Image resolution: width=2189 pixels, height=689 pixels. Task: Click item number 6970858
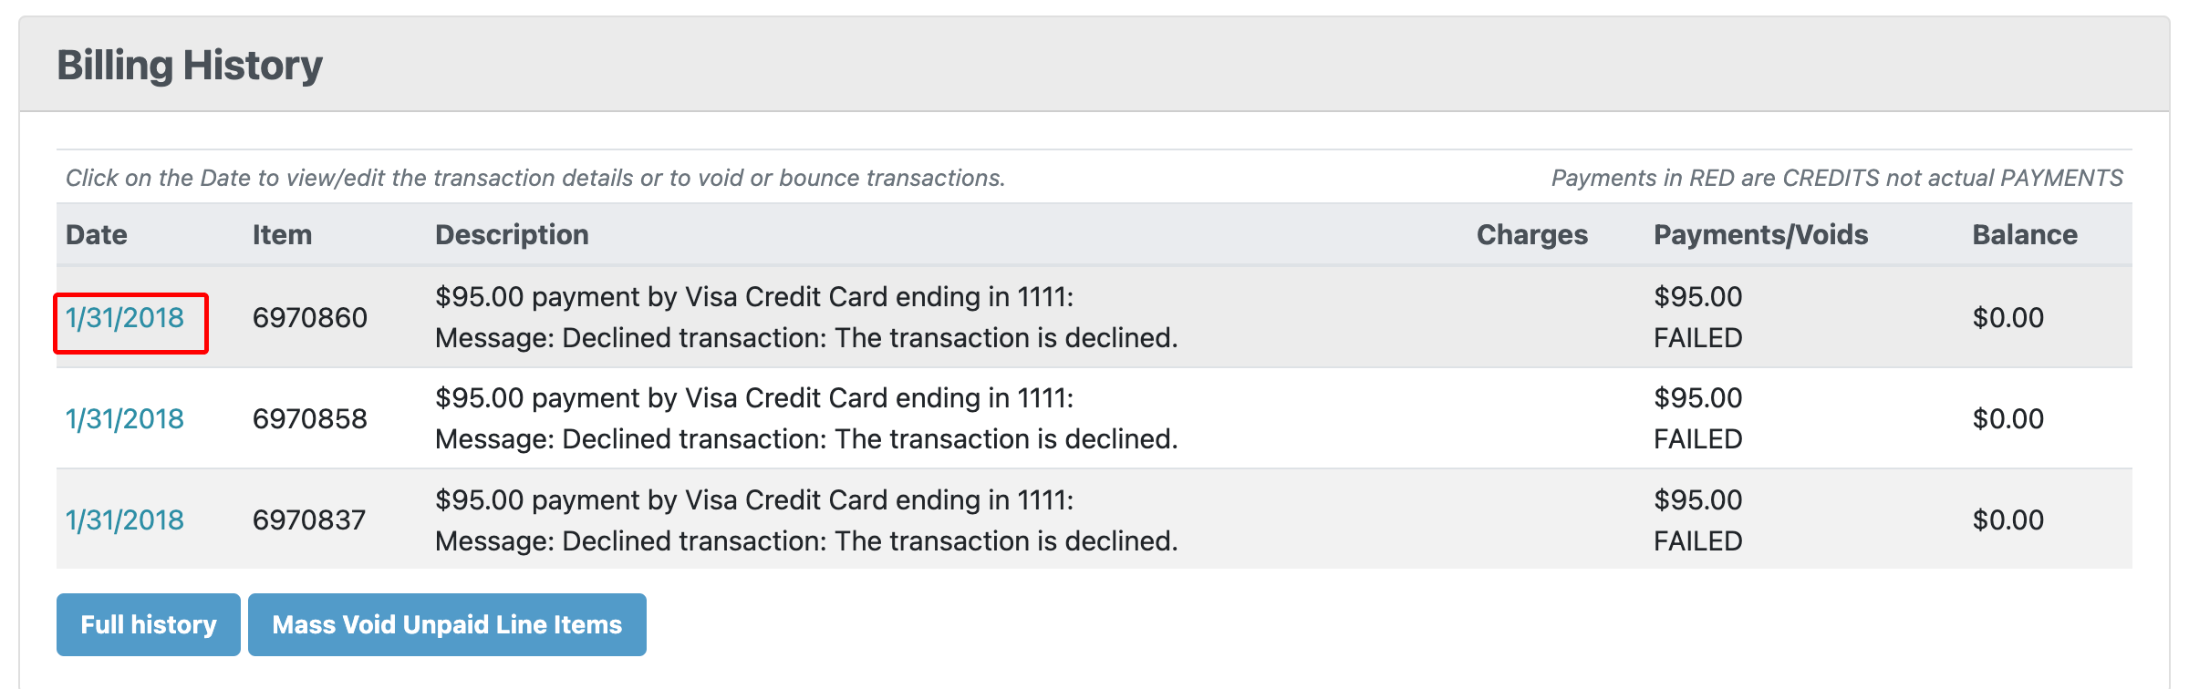(x=310, y=419)
